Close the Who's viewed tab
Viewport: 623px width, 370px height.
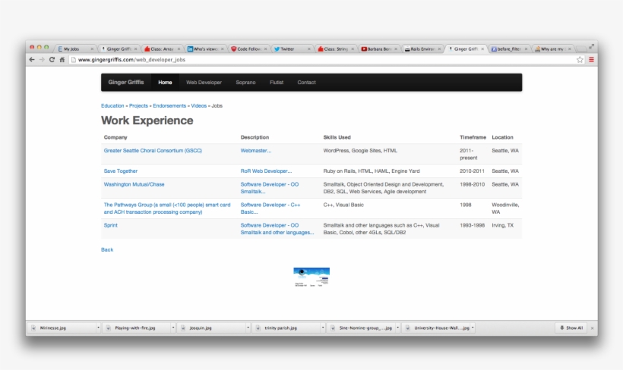[x=222, y=49]
